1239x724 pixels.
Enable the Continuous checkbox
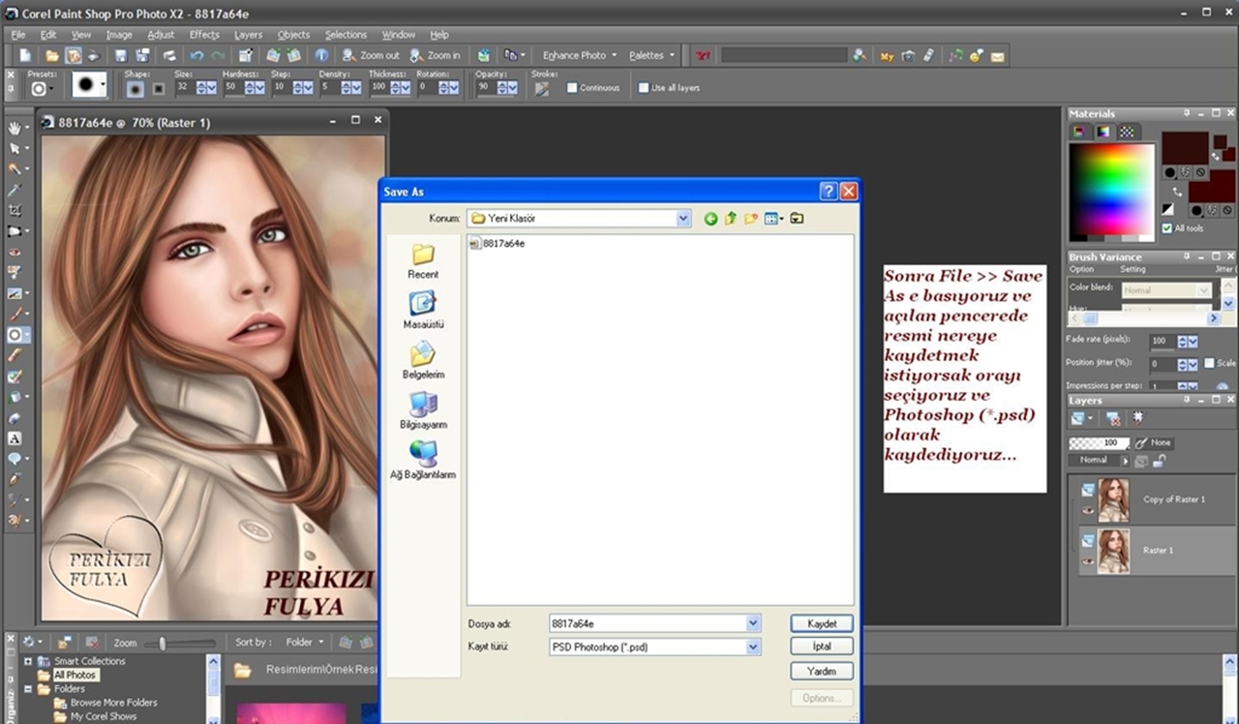tap(572, 88)
